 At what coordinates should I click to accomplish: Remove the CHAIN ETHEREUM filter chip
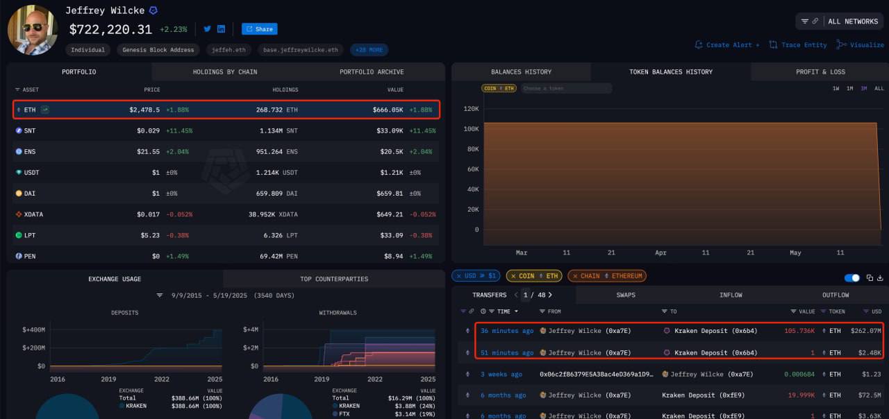(x=574, y=276)
